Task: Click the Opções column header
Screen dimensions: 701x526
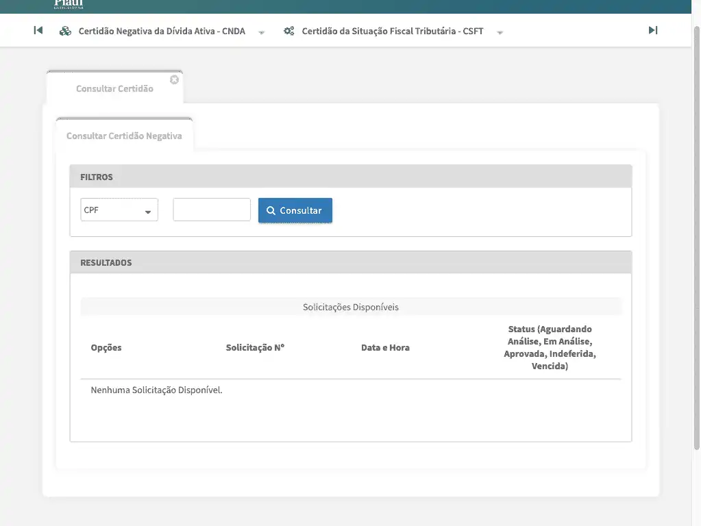Action: coord(106,347)
